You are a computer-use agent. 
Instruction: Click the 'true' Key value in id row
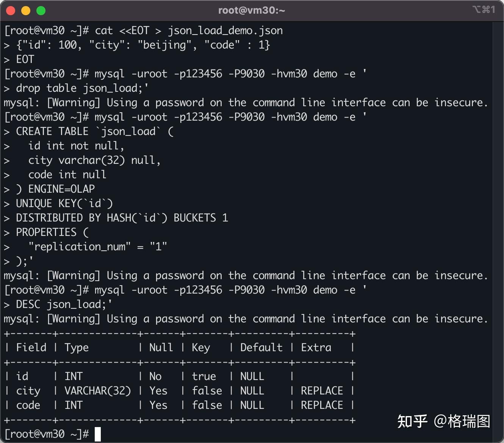pyautogui.click(x=204, y=377)
